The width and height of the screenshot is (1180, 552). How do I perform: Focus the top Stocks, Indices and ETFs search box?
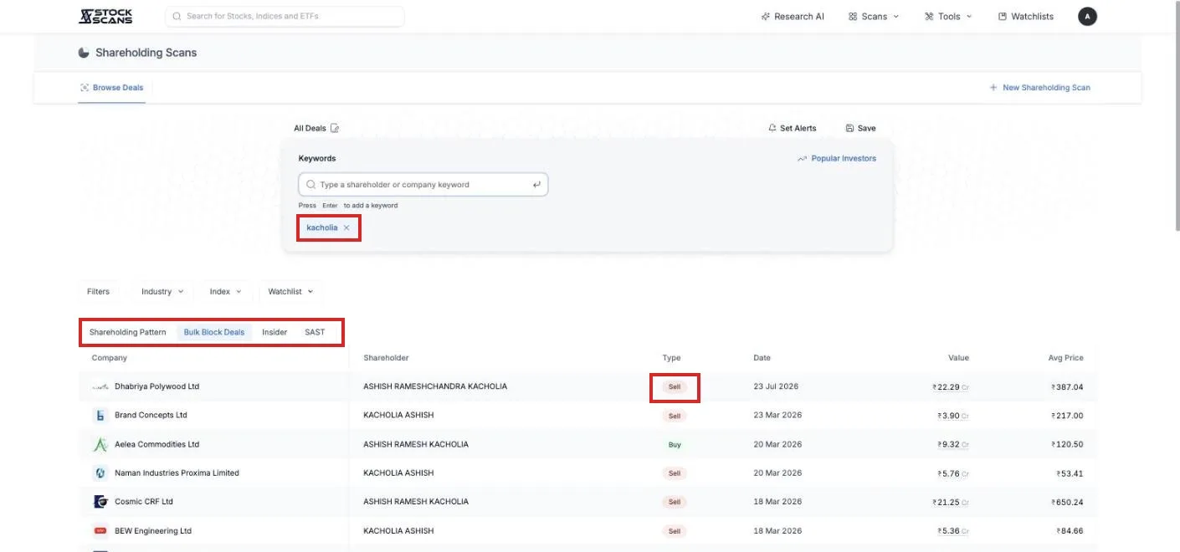tap(285, 16)
